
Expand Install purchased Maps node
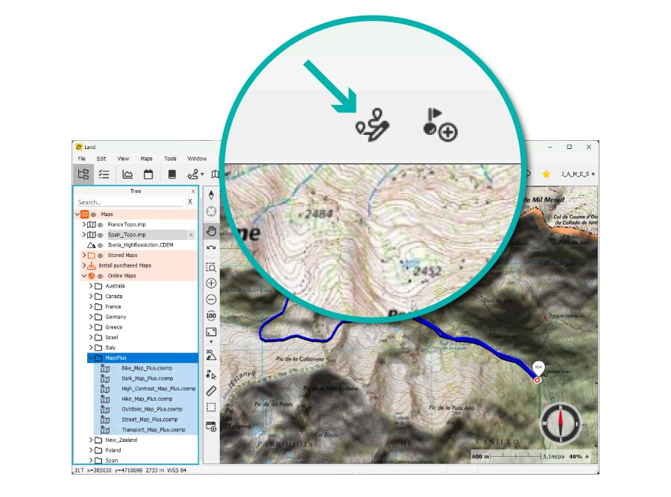pyautogui.click(x=84, y=265)
